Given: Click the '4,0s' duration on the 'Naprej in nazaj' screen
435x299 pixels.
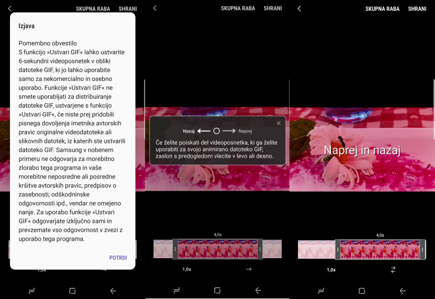Looking at the screenshot, I should coord(380,235).
